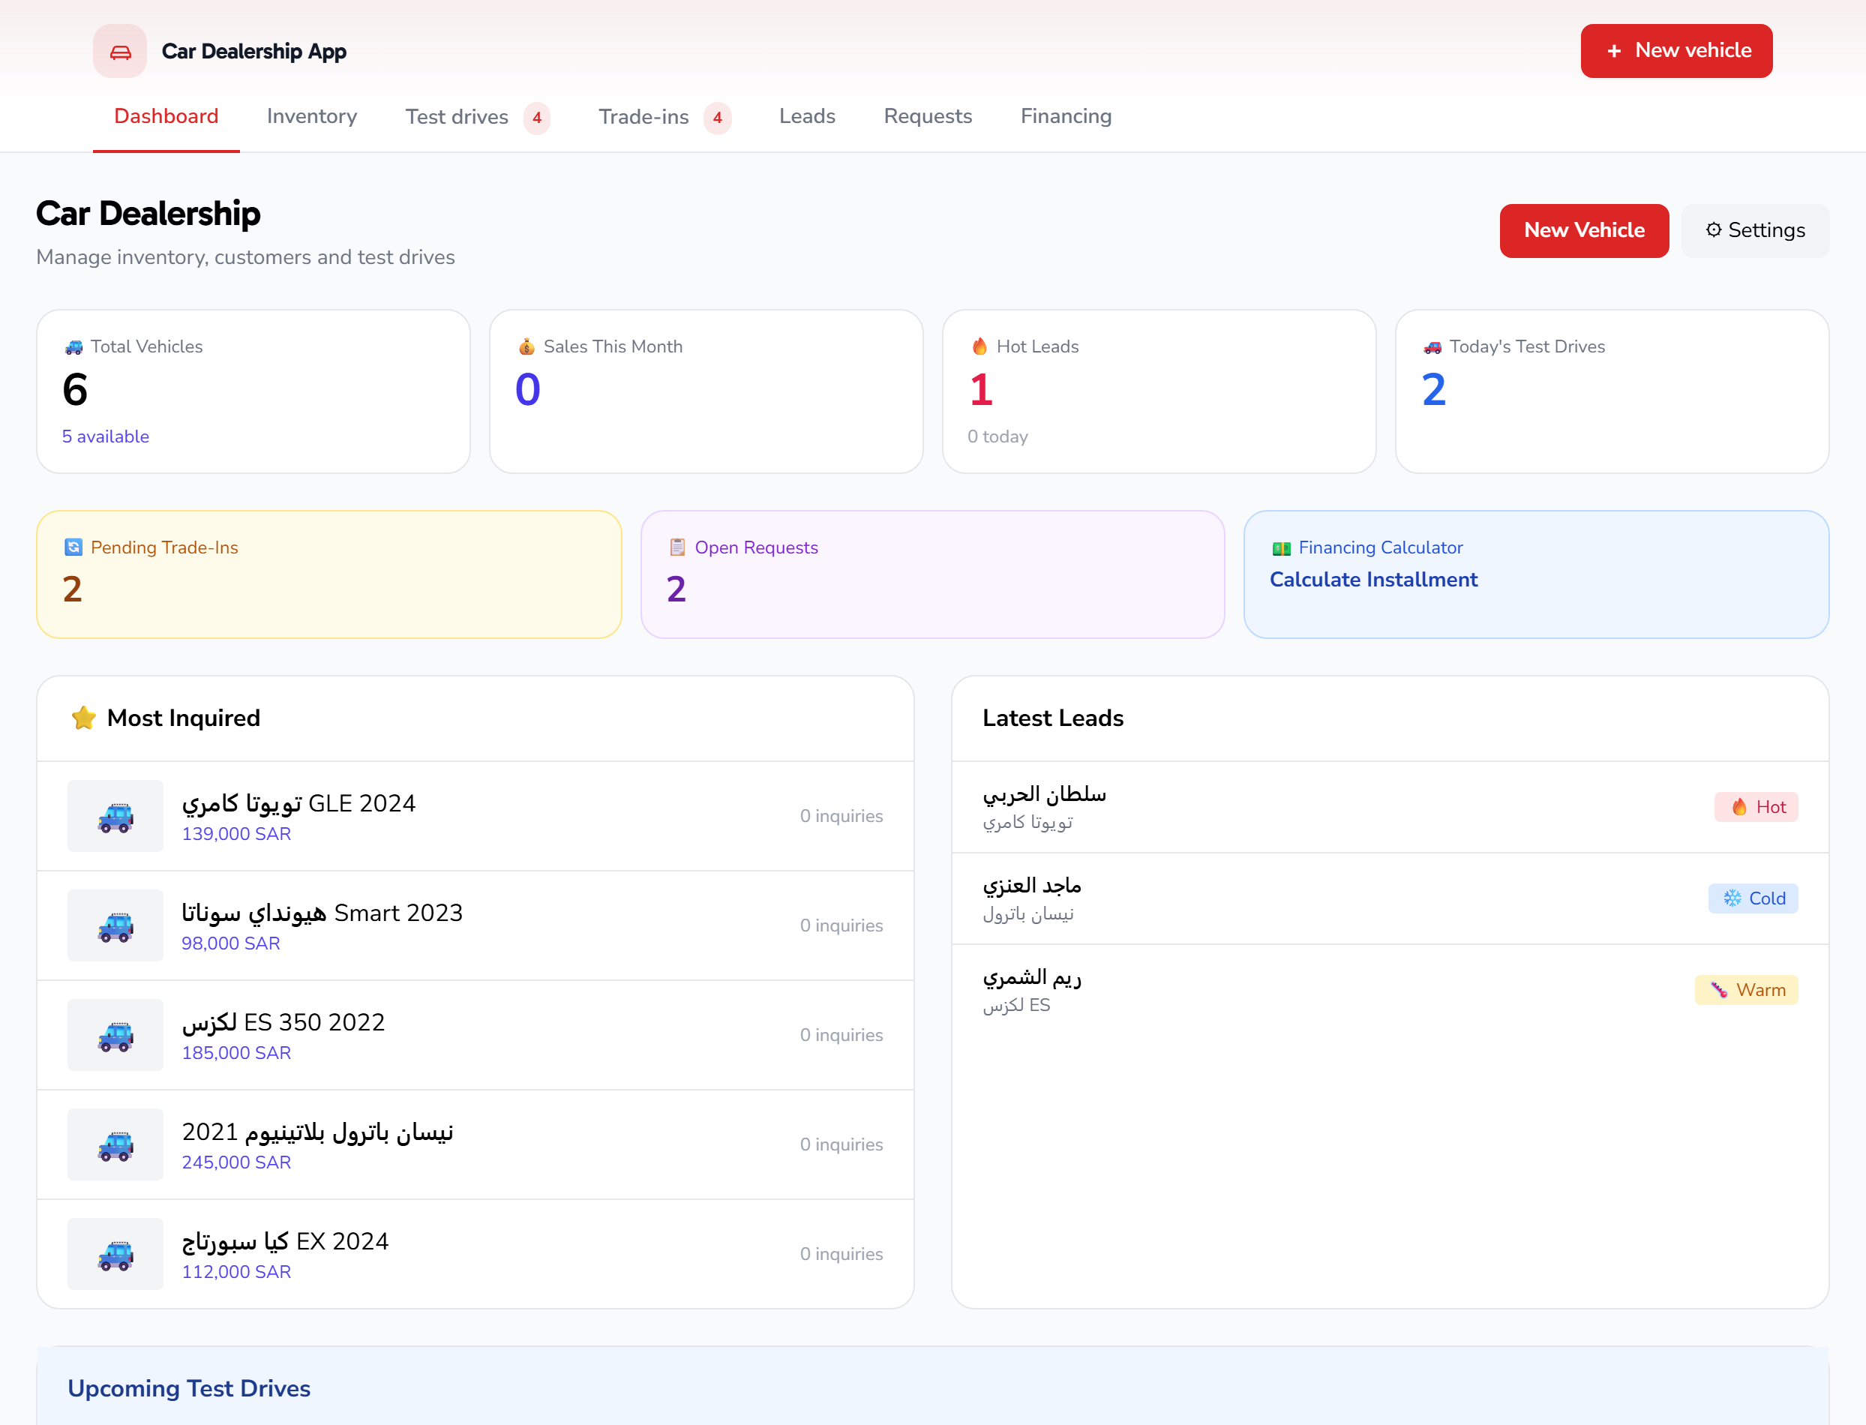
Task: Click the Smart 2023 vehicle thumbnail
Action: click(x=115, y=925)
